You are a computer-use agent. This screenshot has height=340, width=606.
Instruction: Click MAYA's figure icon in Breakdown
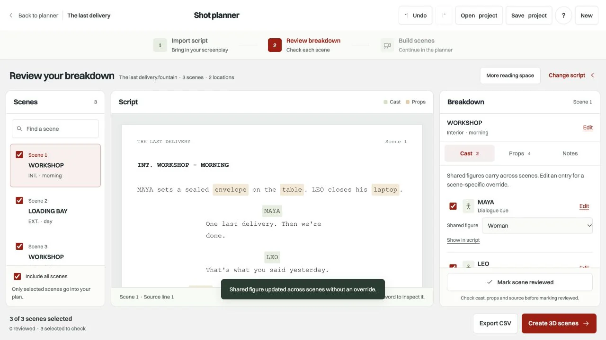point(468,206)
